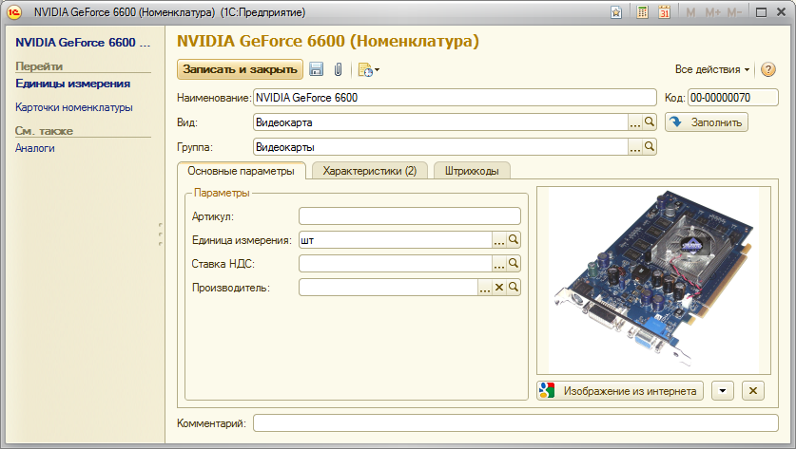
Task: Open calendar icon in title bar
Action: click(664, 12)
